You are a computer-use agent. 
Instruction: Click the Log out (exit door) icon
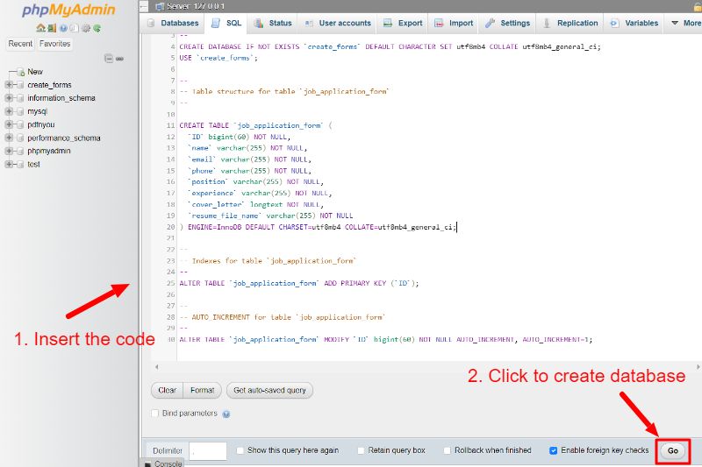pyautogui.click(x=52, y=28)
